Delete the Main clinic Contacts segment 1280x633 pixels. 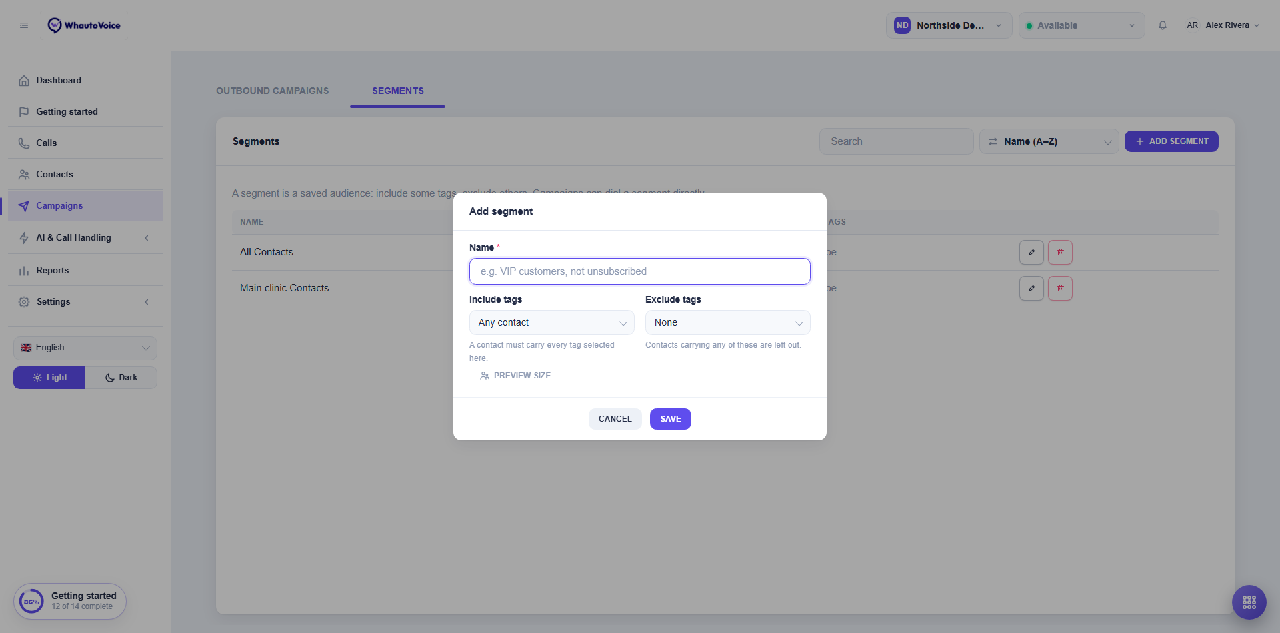coord(1060,288)
